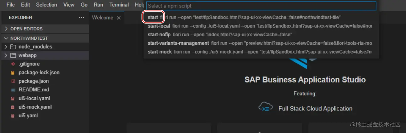The image size is (406, 133).
Task: Click the .gitignore file icon
Action: click(13, 64)
